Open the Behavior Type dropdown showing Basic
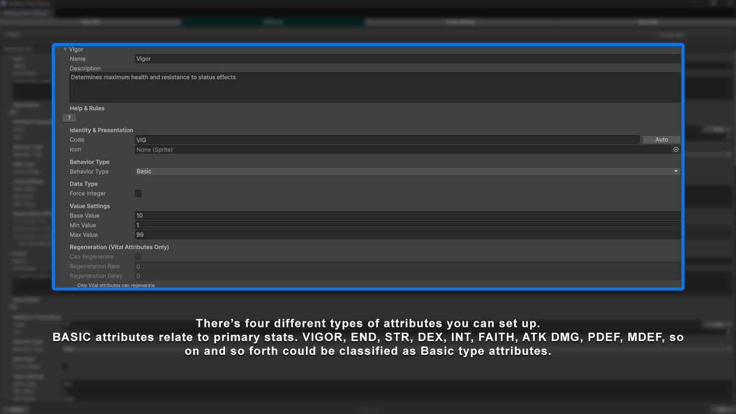 (407, 171)
